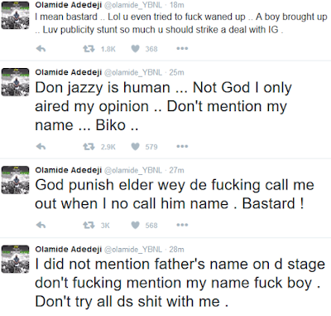Open more options on the 25m tweet

pos(182,146)
